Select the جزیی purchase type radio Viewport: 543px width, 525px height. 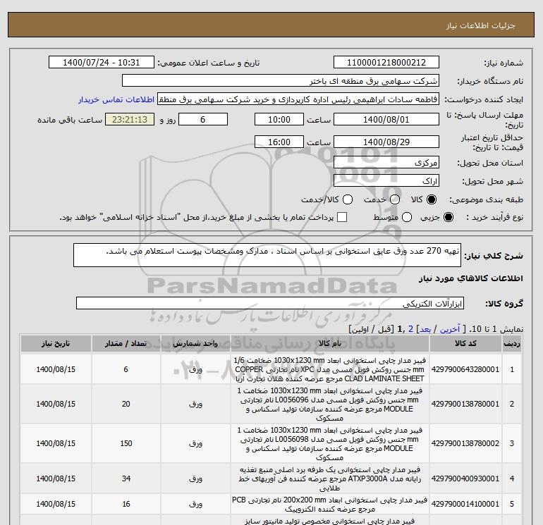[x=448, y=217]
